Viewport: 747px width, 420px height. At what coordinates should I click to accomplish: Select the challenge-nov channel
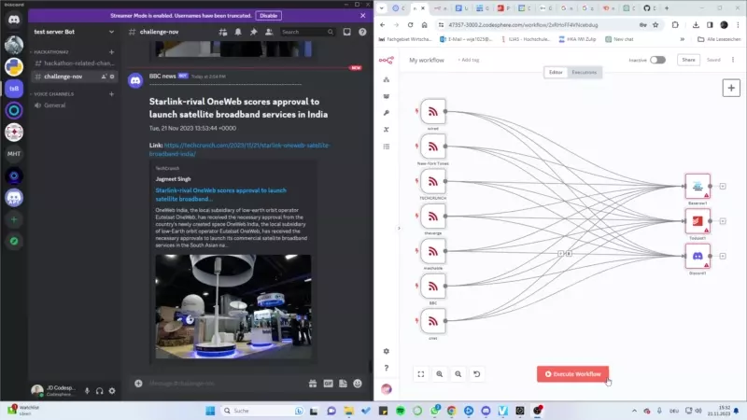63,77
